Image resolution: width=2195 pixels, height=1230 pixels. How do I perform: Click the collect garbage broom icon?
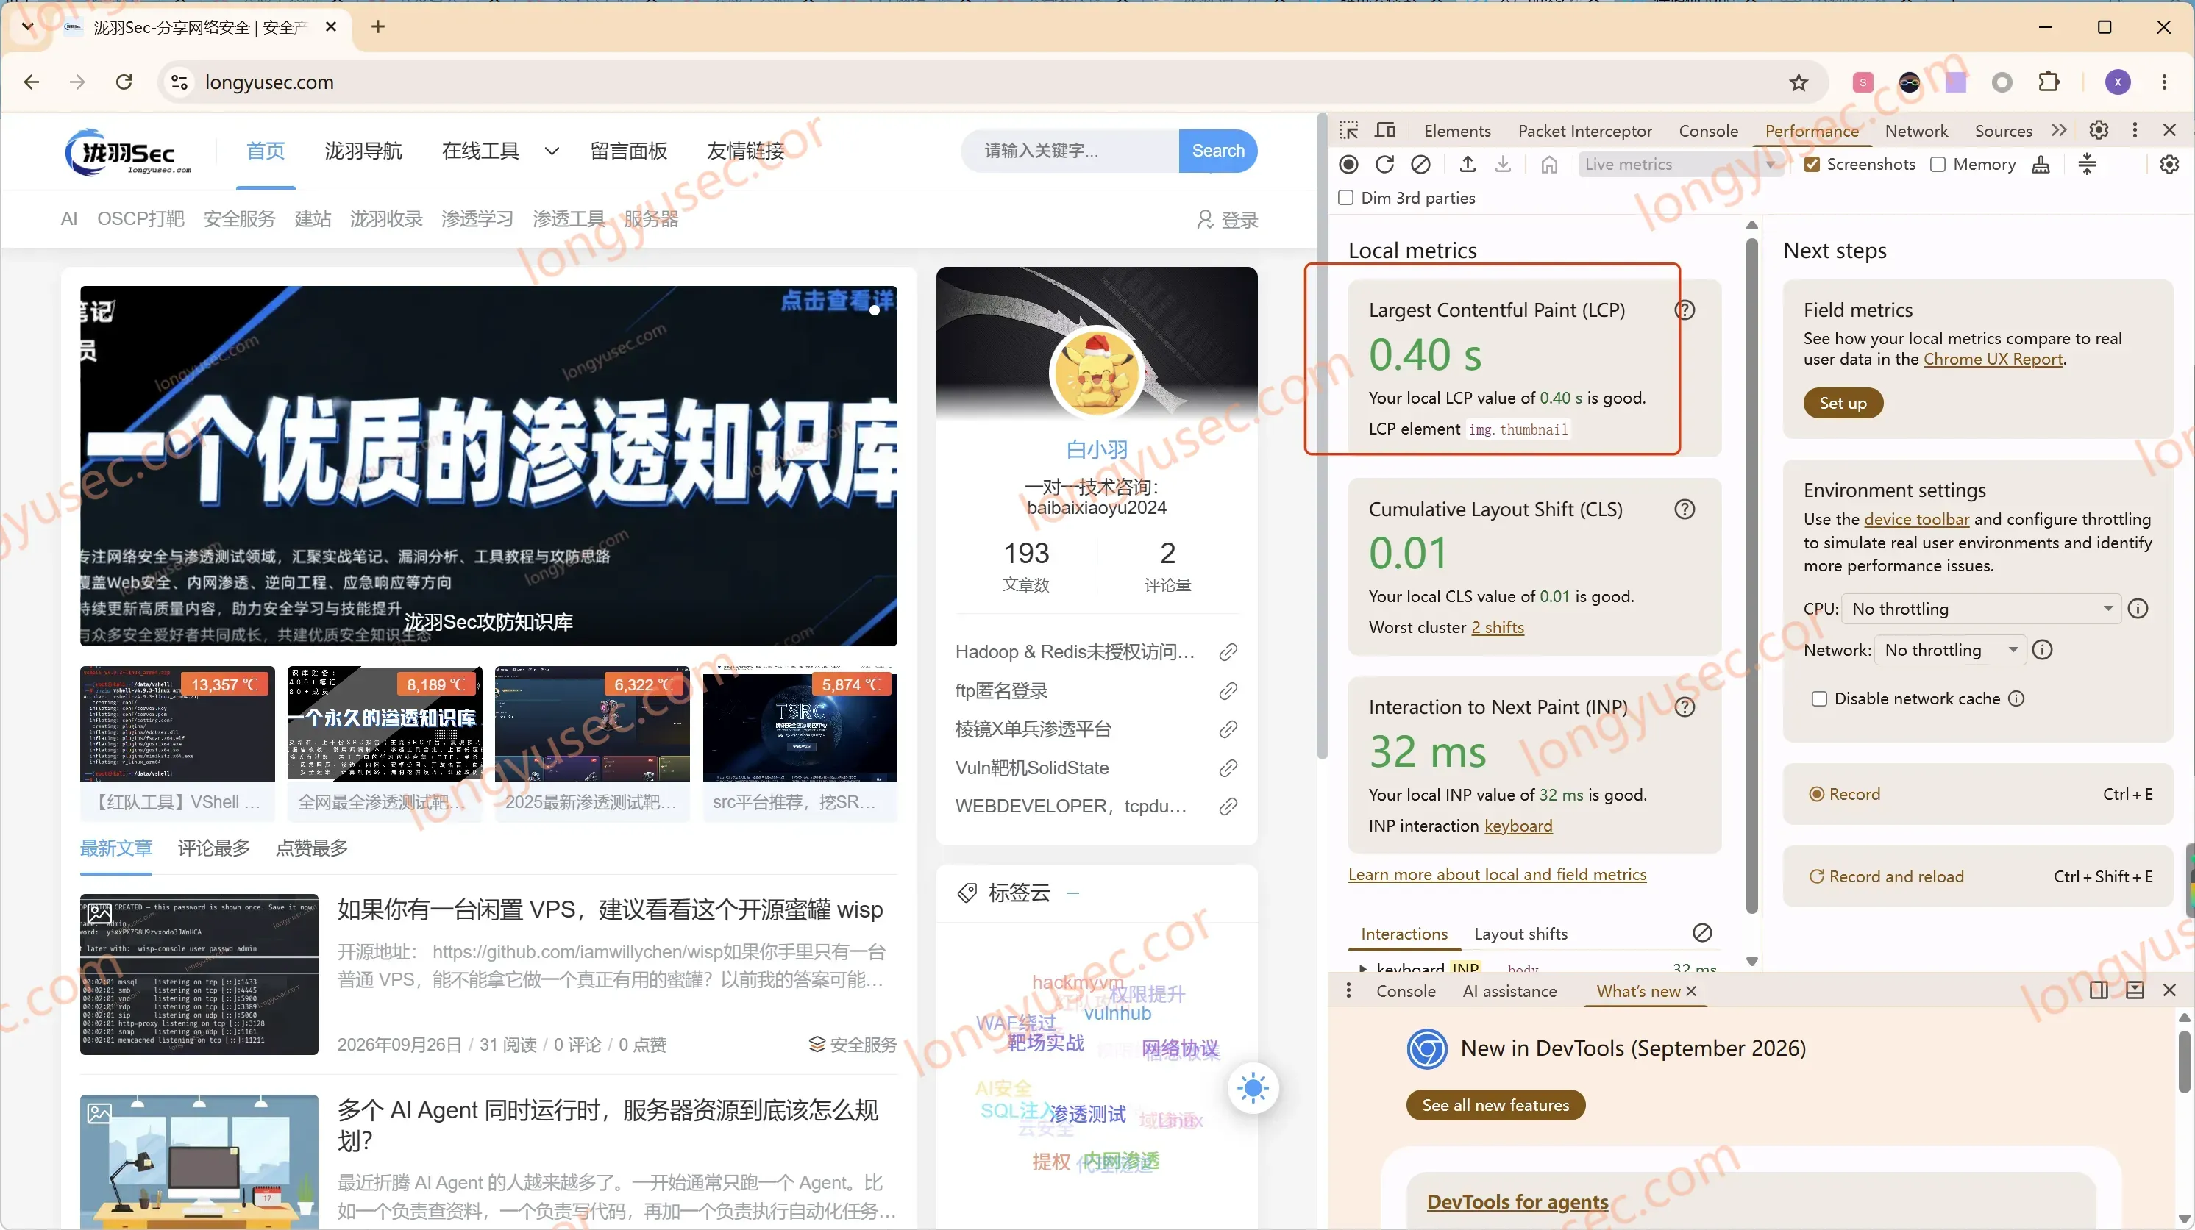click(2041, 165)
